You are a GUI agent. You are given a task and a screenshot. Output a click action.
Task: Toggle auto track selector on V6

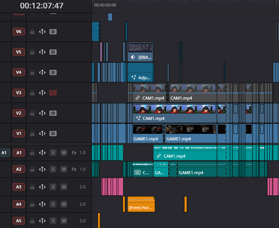pyautogui.click(x=42, y=32)
